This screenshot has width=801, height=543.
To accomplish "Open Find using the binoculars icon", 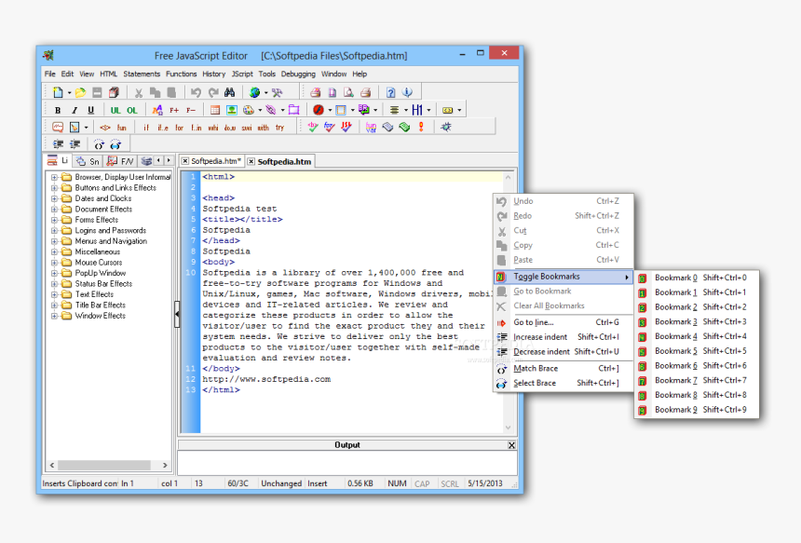I will click(x=230, y=91).
